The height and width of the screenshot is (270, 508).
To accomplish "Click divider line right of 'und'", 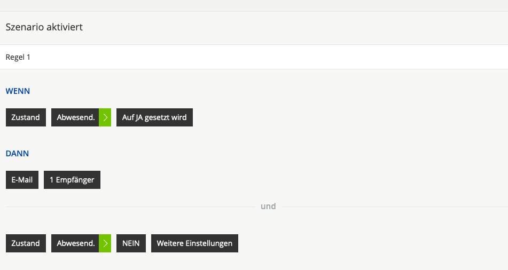I will click(x=395, y=207).
